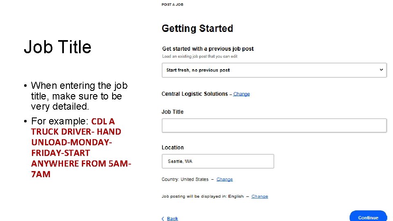Screen dimensions: 393x221
Task: Select the Getting Started heading
Action: click(197, 29)
